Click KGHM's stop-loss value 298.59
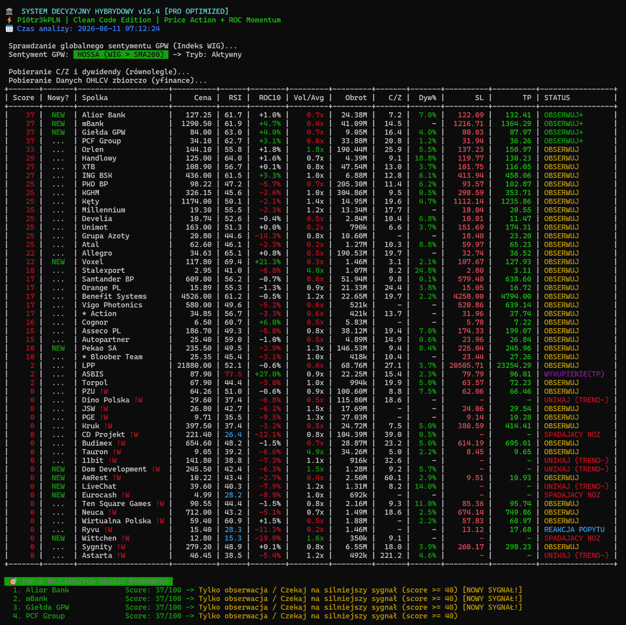626x625 pixels. pyautogui.click(x=471, y=193)
